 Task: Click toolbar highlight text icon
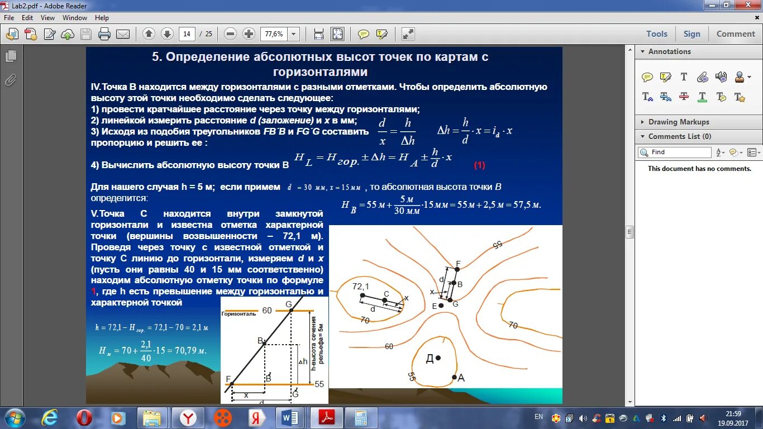(382, 34)
